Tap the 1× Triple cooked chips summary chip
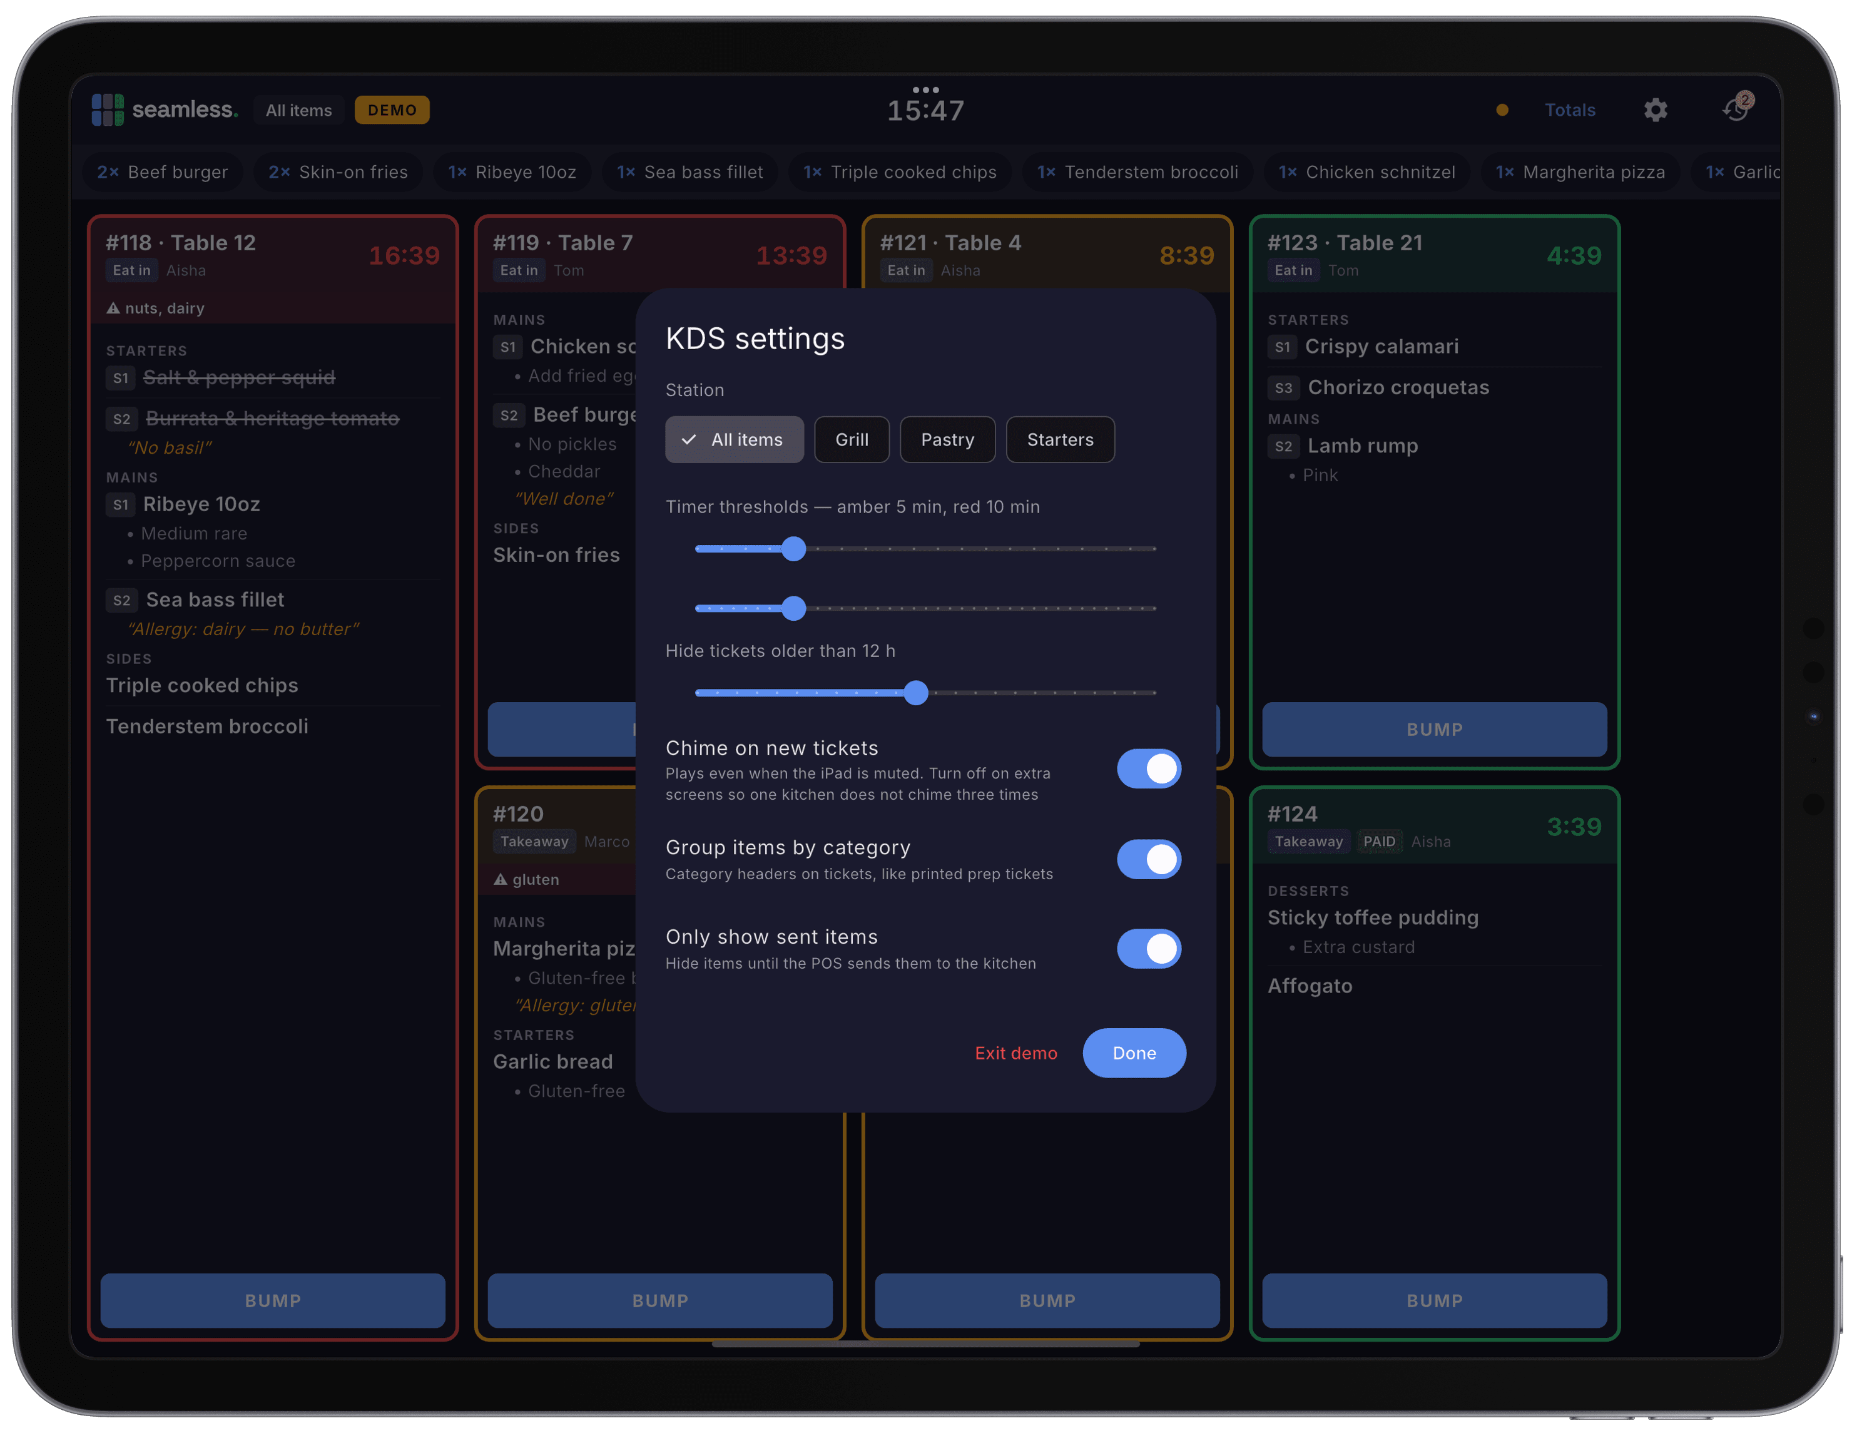 coord(900,172)
